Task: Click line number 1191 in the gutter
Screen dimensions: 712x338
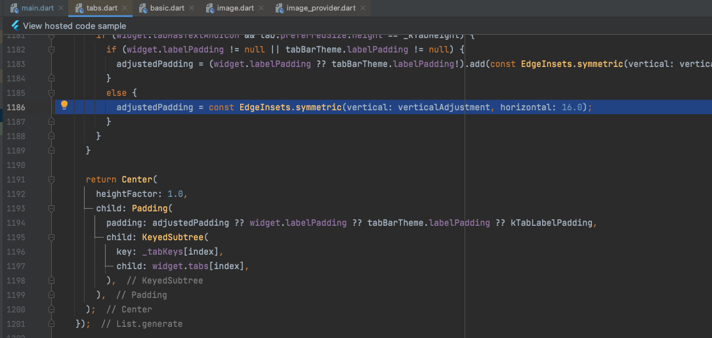Action: tap(16, 179)
